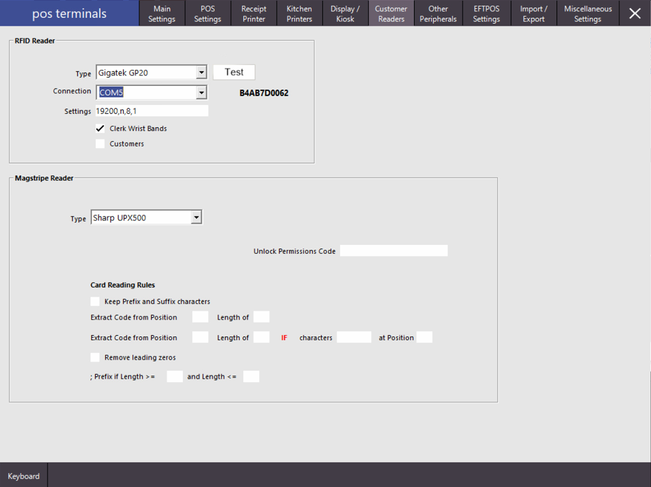Open the on-screen Keyboard button

tap(24, 476)
